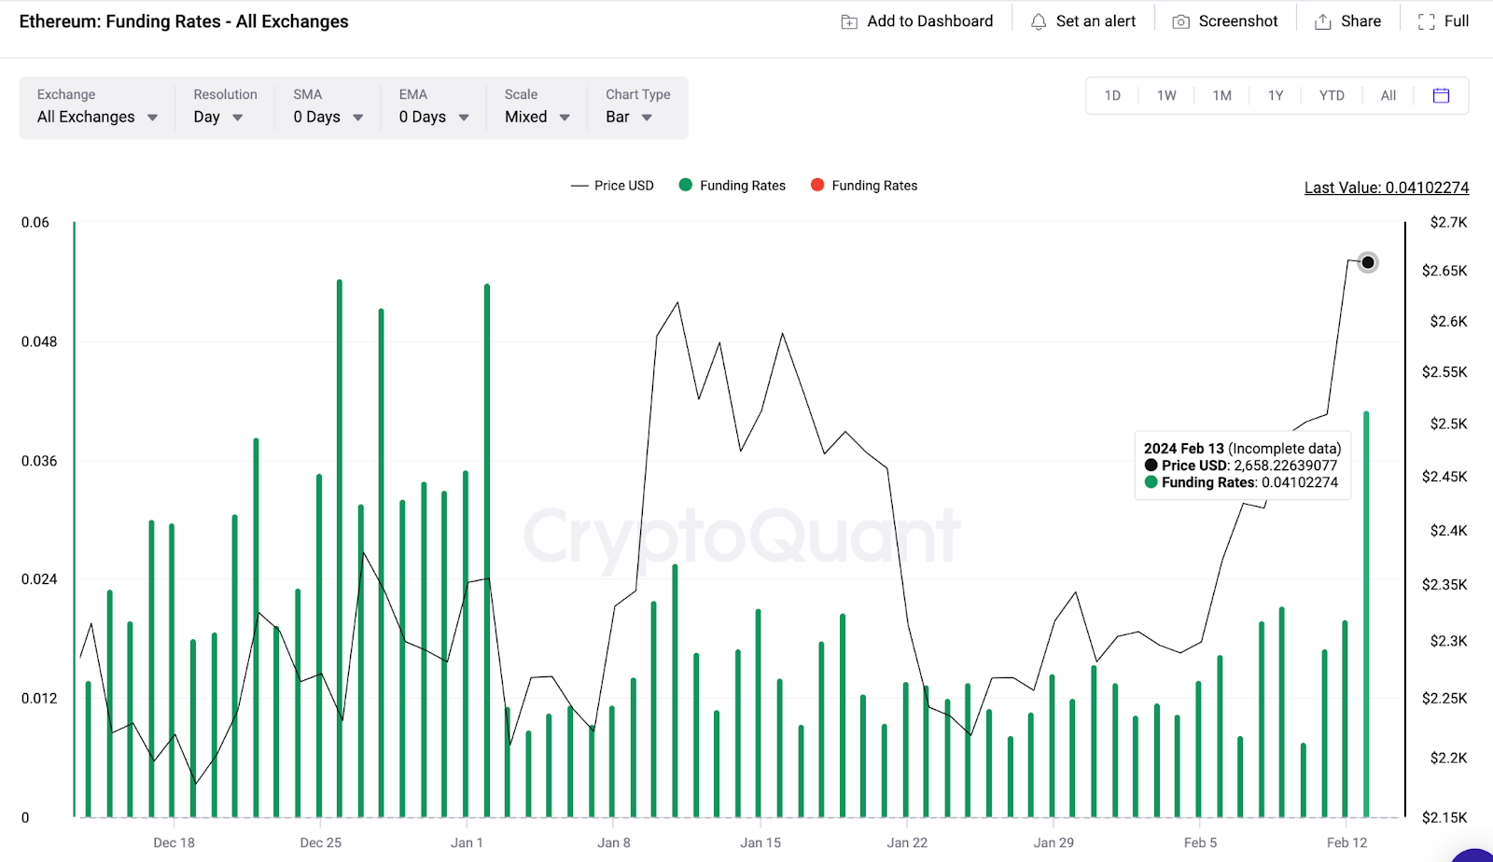
Task: Click Add to Dashboard label
Action: (930, 21)
